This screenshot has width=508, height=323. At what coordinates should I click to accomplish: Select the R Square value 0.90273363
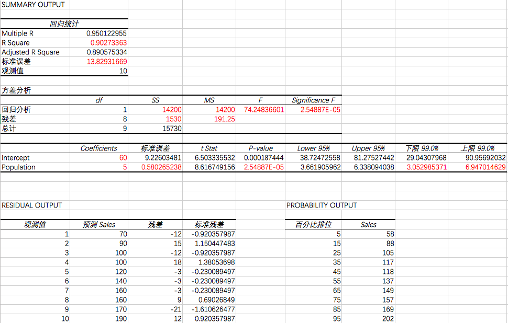[108, 43]
